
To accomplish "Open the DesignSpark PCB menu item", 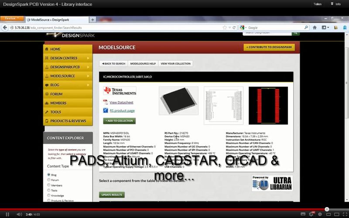I will 68,67.
